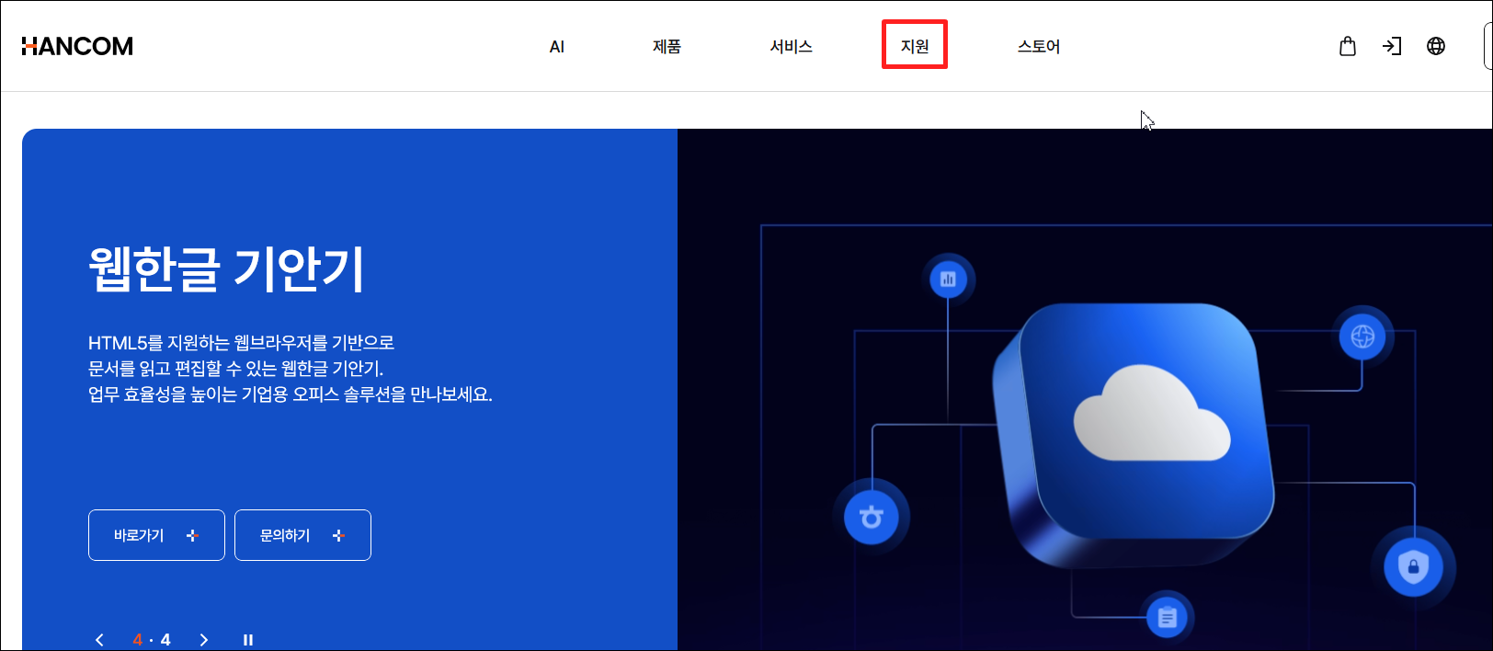Open the AI menu
Image resolution: width=1493 pixels, height=651 pixels.
(x=557, y=47)
